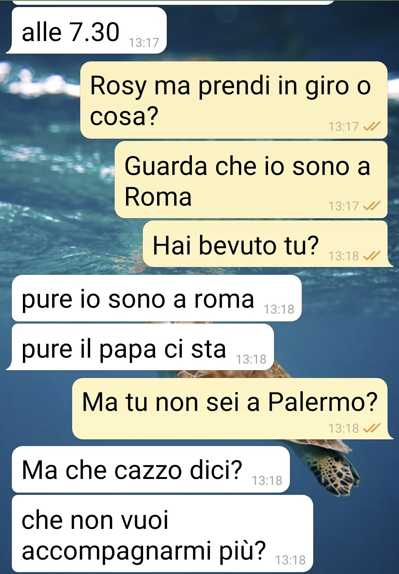Tap the 'pure io sono a roma' message

pos(157,298)
